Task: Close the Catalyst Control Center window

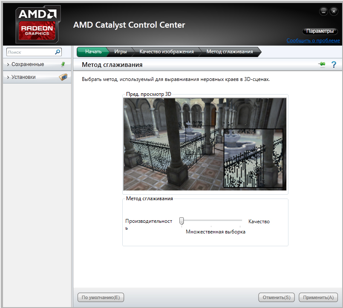Action: coord(334,12)
